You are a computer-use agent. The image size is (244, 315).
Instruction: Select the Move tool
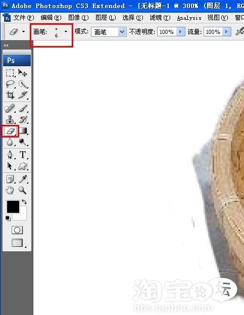(22, 73)
